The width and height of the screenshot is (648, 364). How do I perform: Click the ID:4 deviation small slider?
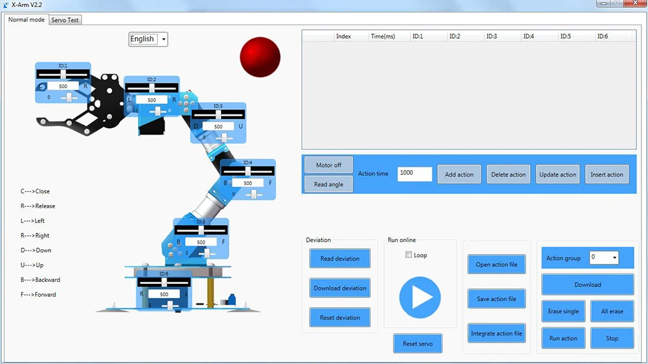coord(254,194)
